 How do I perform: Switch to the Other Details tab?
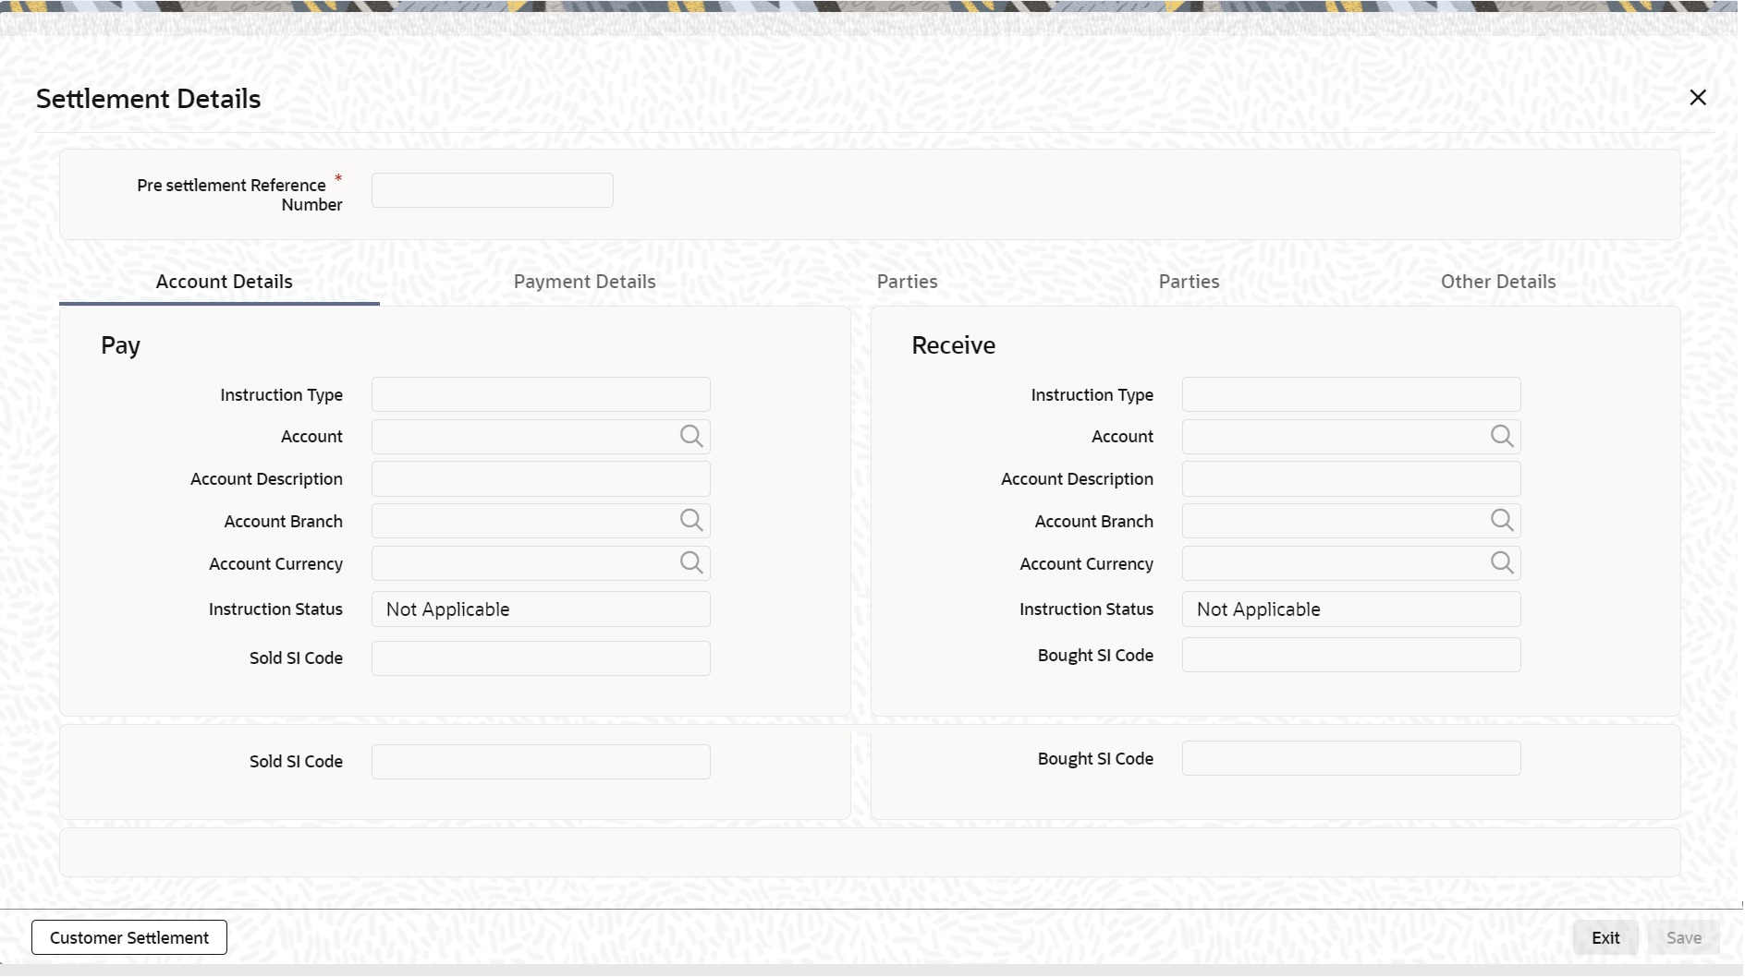[x=1497, y=281]
